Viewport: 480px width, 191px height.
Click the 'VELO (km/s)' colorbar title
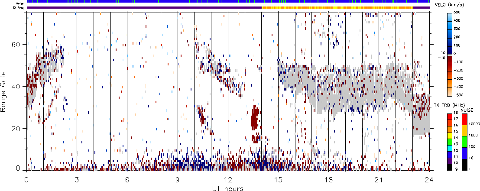point(450,5)
